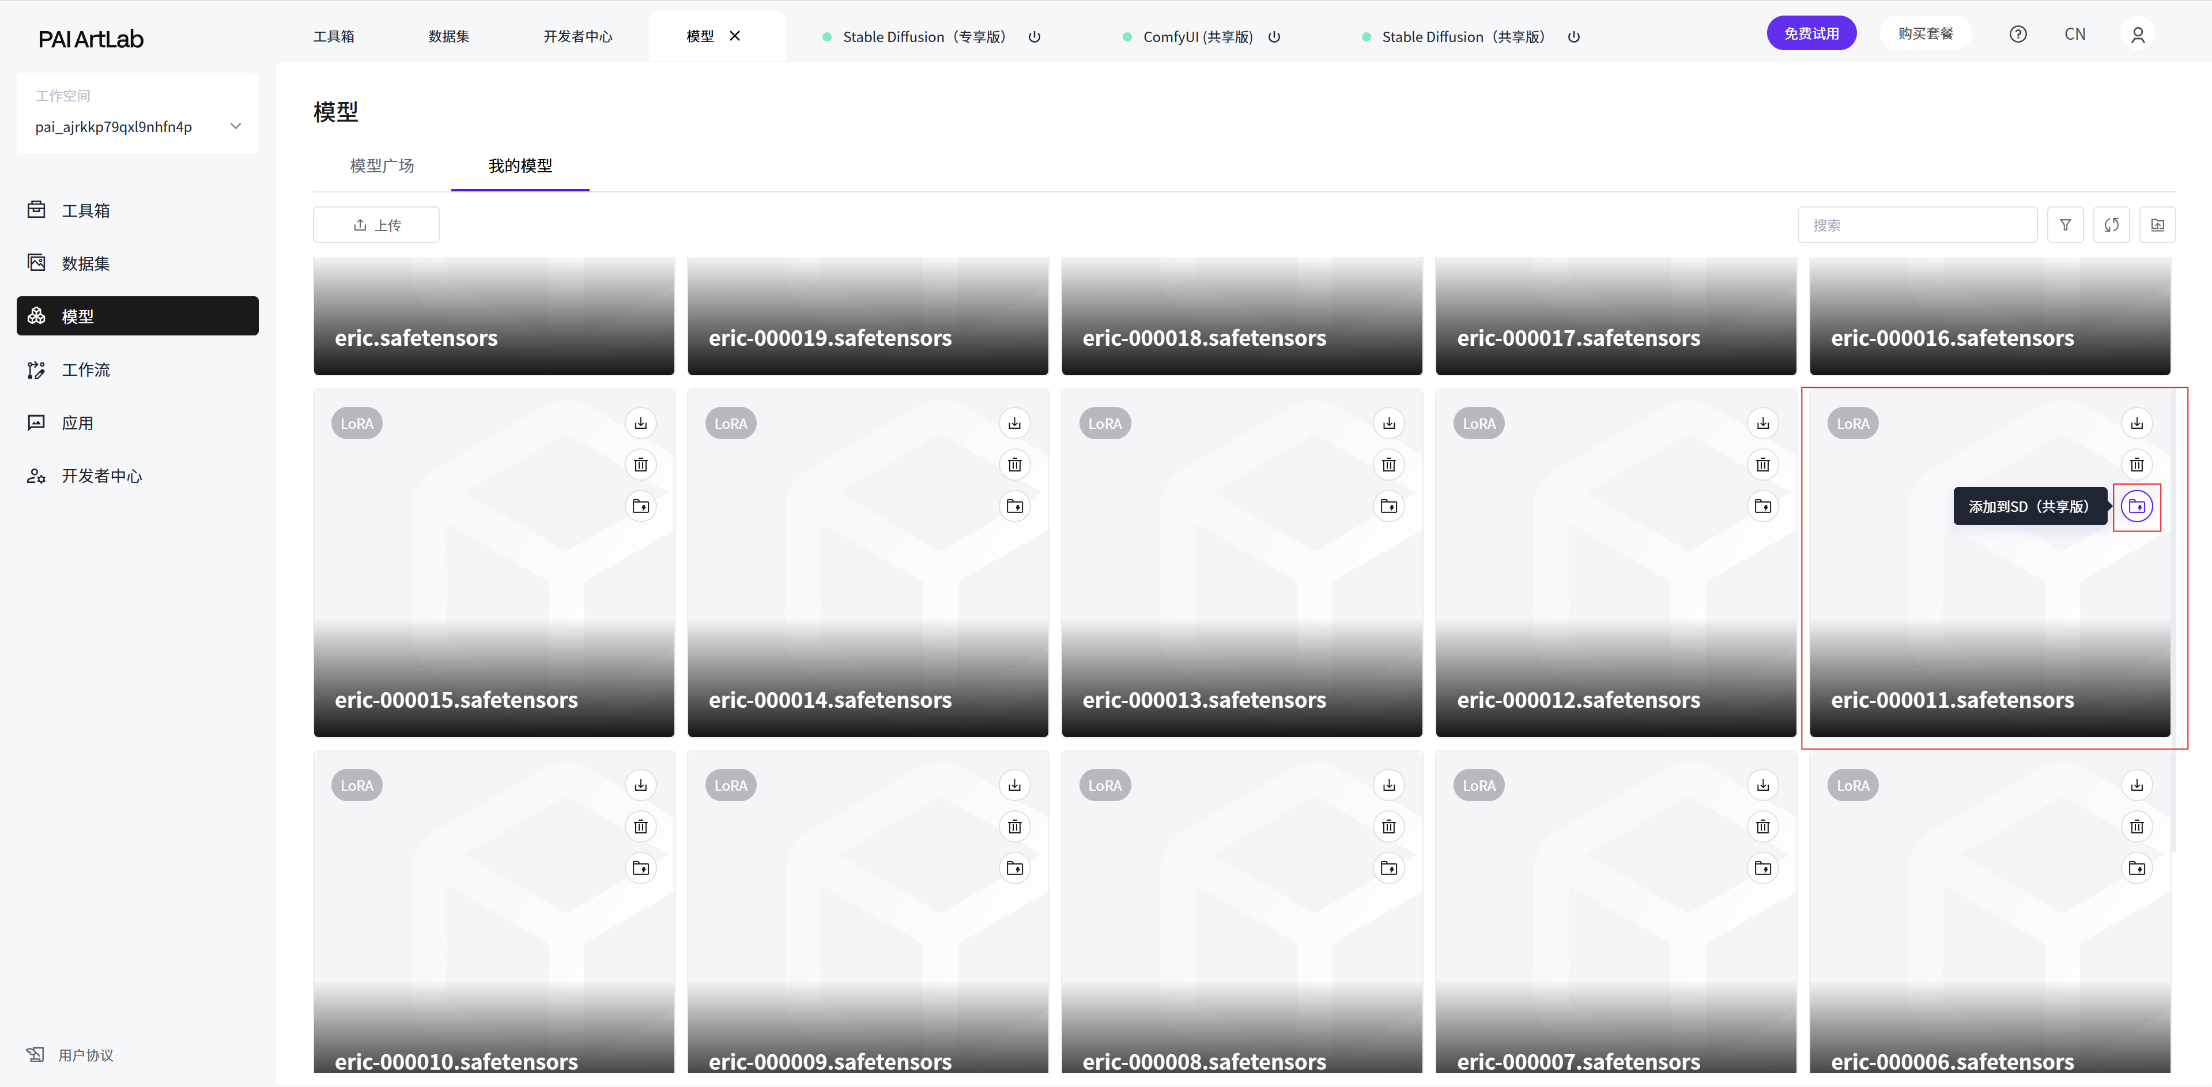This screenshot has width=2212, height=1087.
Task: Click the filter icon beside search
Action: 2065,225
